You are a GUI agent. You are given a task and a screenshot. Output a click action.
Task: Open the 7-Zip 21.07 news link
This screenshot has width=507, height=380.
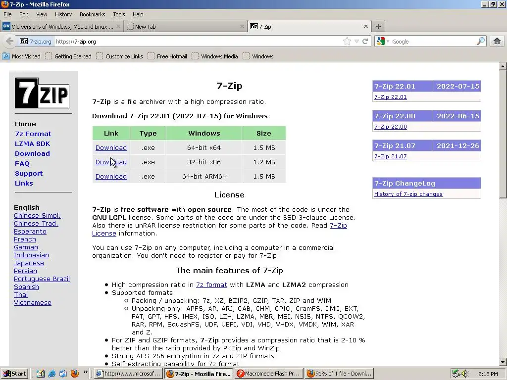click(x=390, y=156)
